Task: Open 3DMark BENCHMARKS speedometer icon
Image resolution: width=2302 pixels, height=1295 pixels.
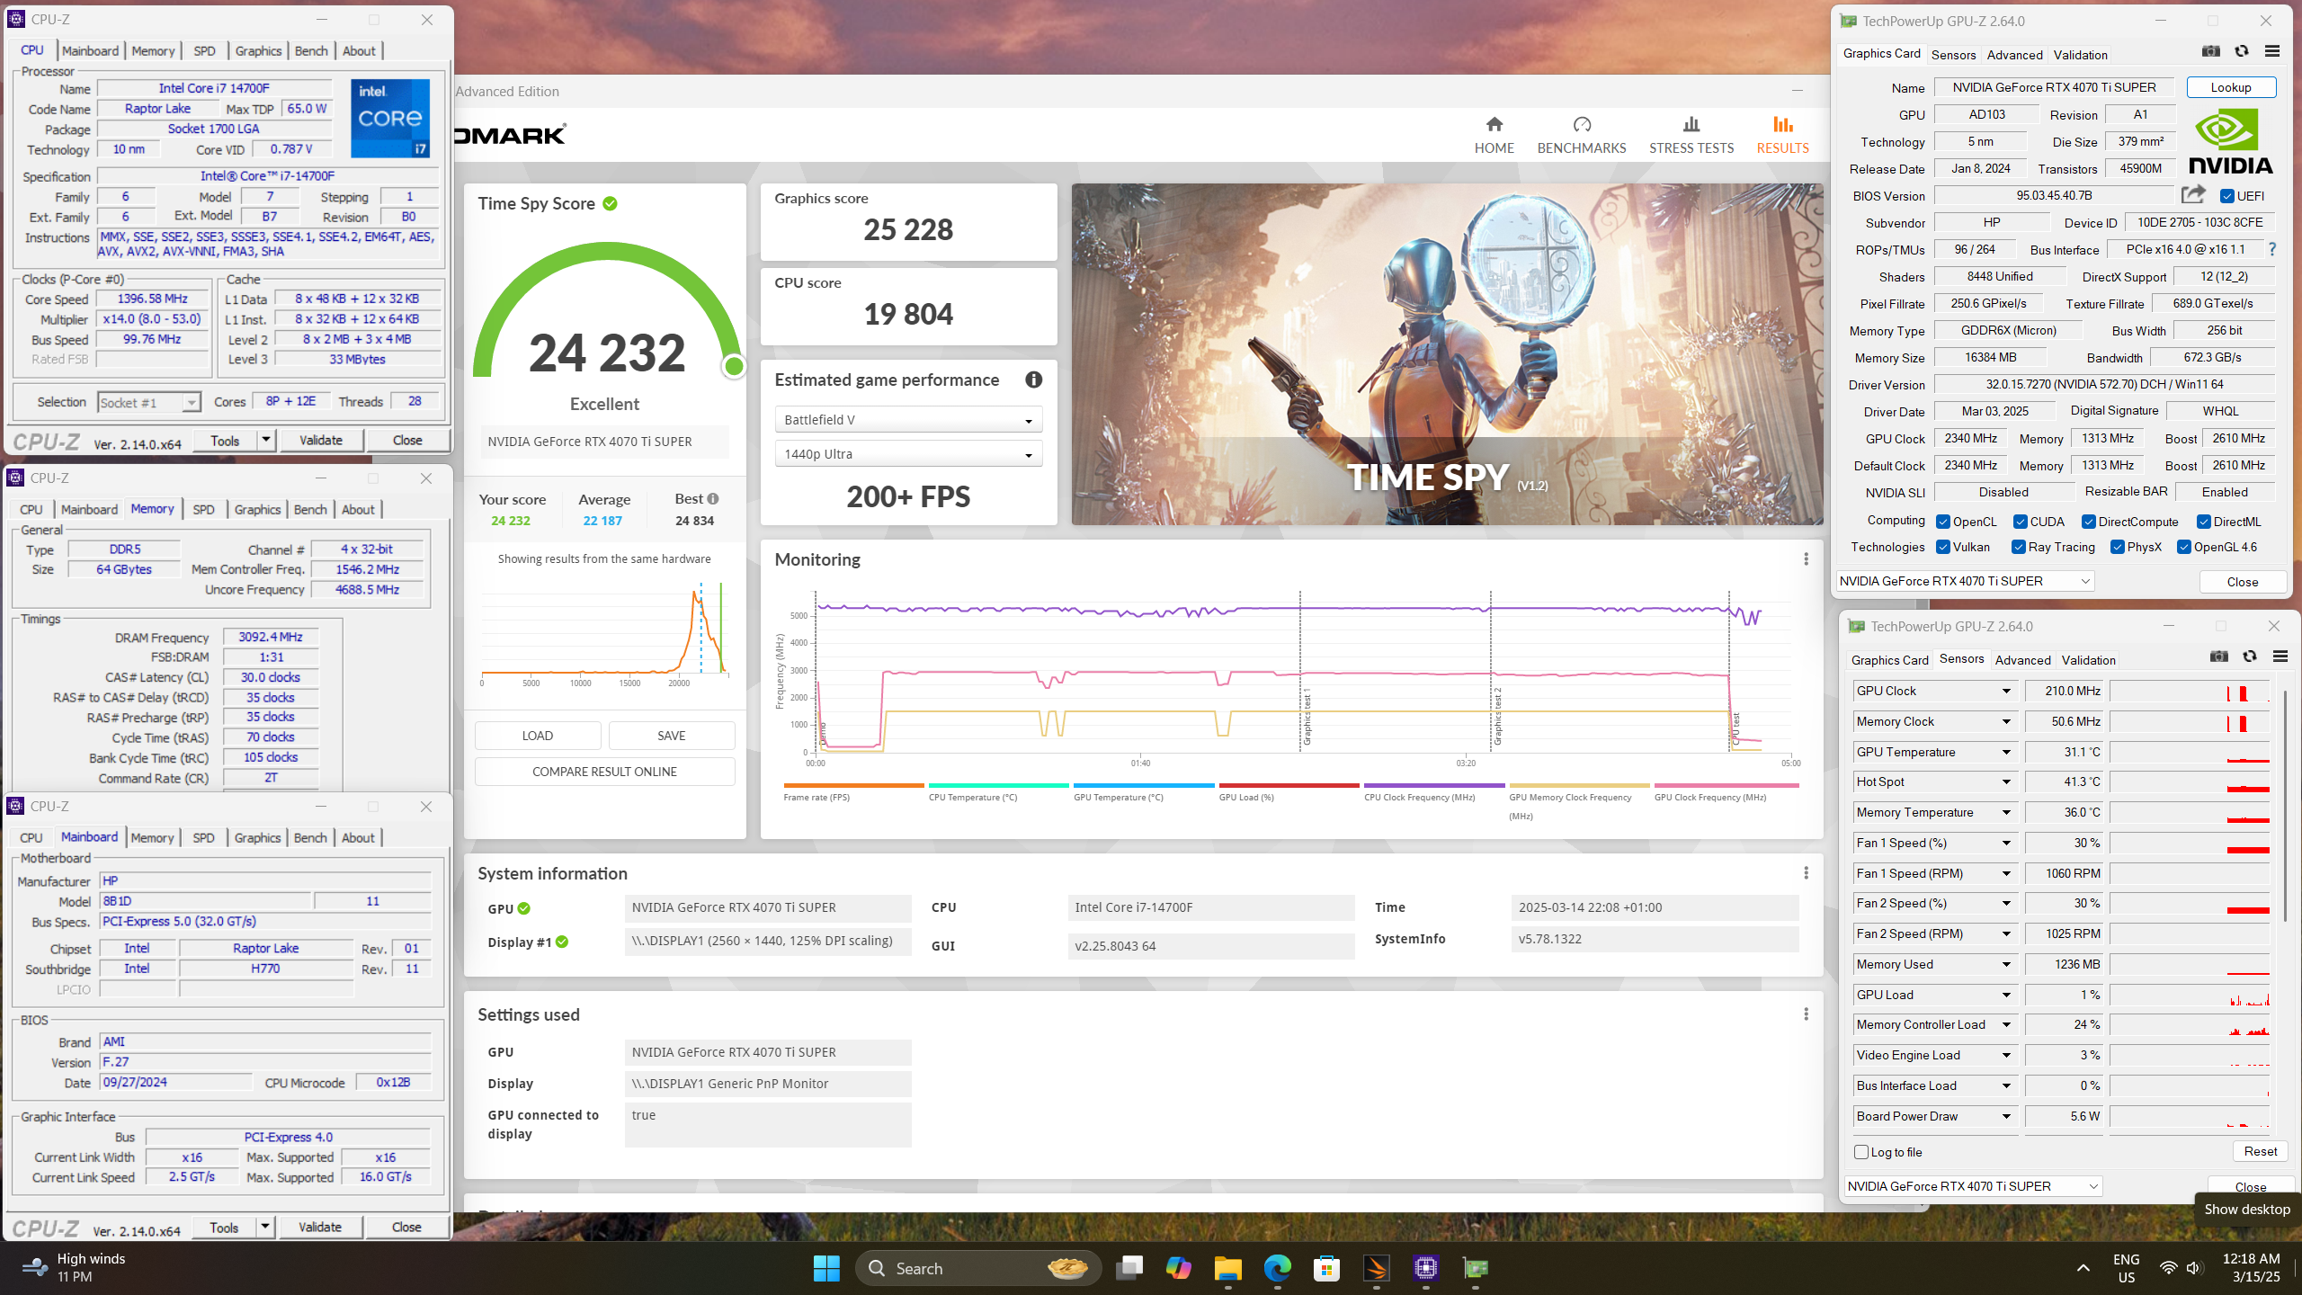Action: point(1582,124)
